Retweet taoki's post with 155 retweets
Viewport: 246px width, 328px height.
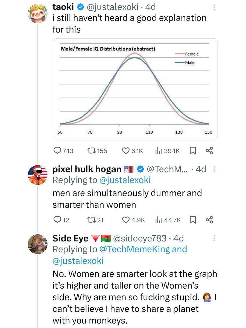pos(97,151)
